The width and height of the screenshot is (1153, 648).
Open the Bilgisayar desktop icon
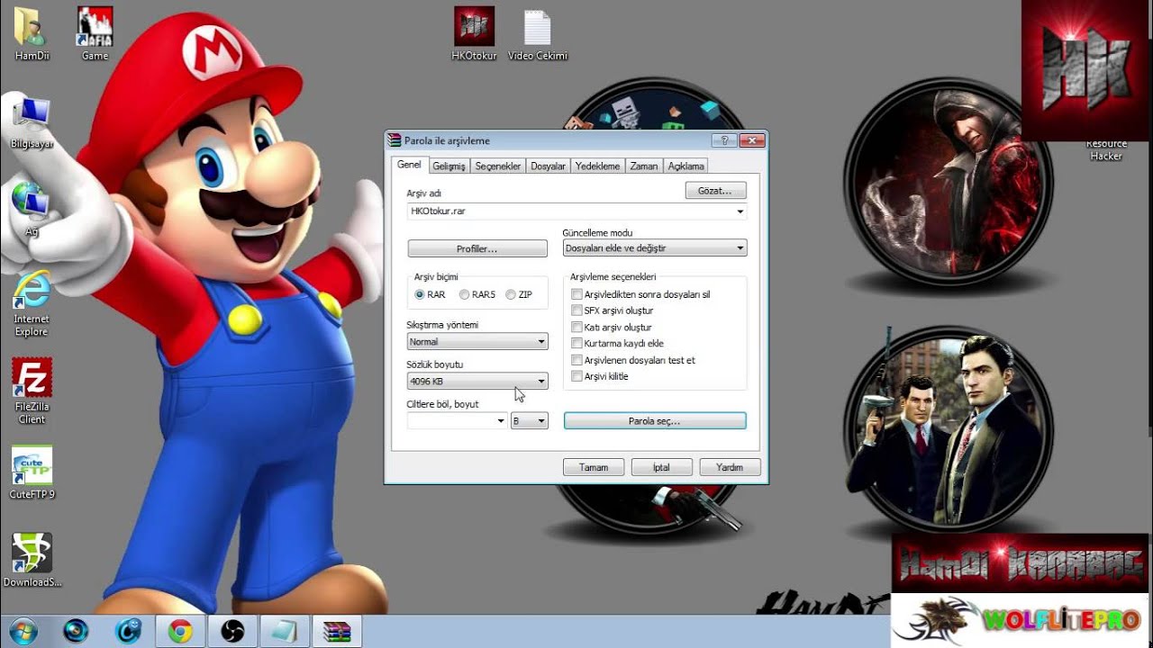pyautogui.click(x=32, y=122)
